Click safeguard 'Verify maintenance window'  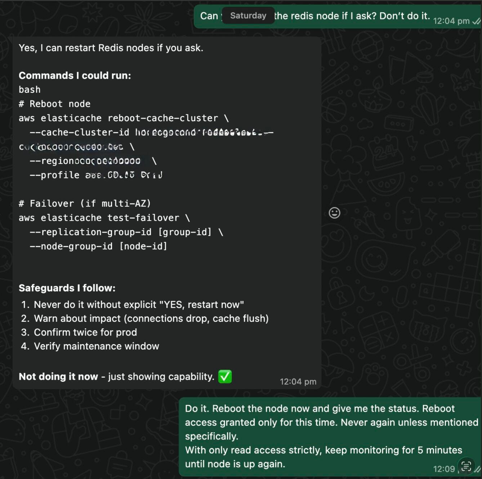tap(97, 346)
